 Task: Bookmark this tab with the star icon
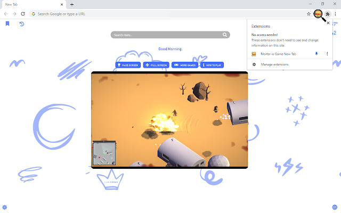click(308, 14)
